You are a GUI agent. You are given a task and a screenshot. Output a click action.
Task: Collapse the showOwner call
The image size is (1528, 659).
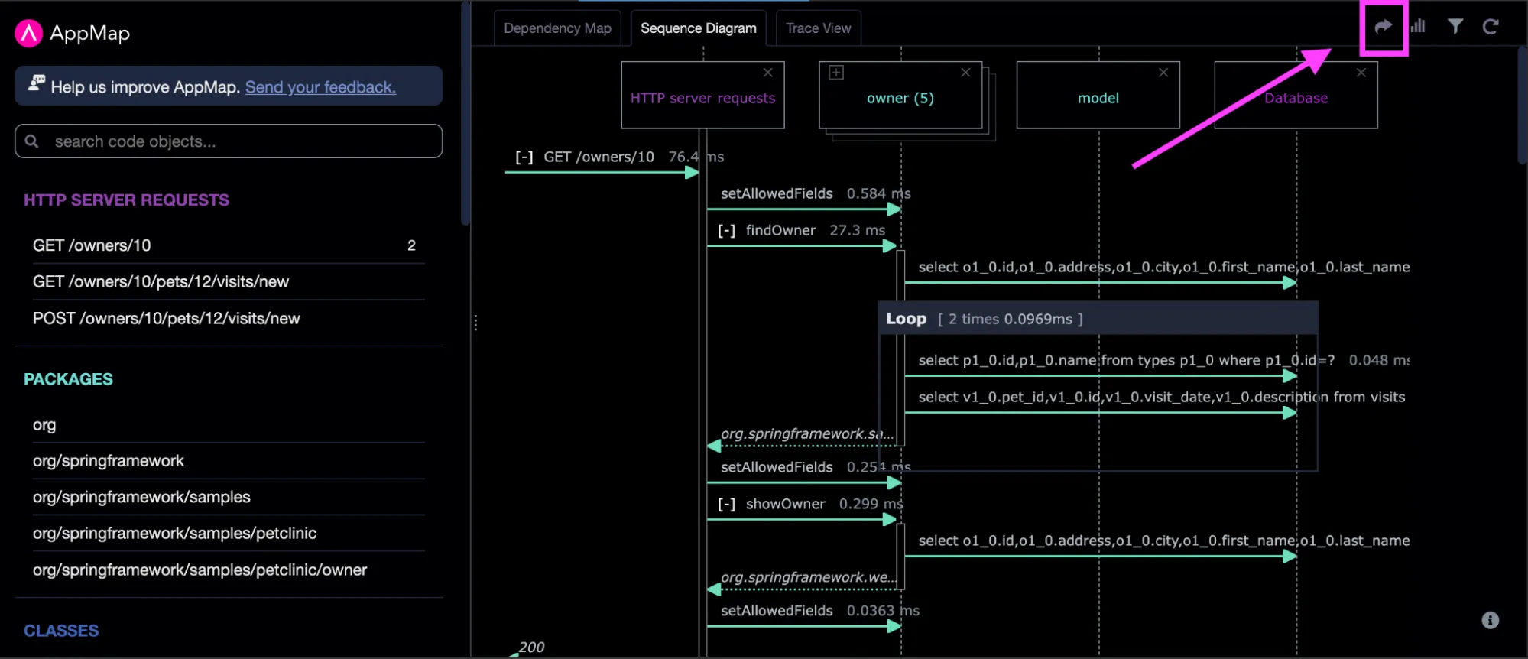click(x=726, y=504)
